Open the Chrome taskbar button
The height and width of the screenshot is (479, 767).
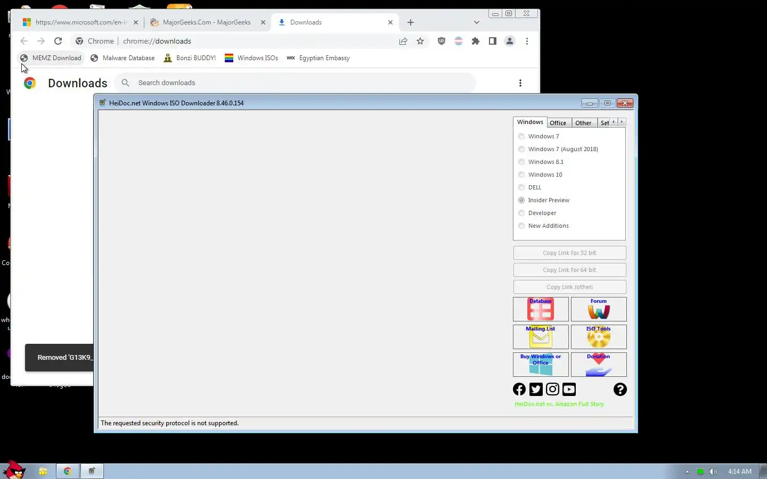68,471
